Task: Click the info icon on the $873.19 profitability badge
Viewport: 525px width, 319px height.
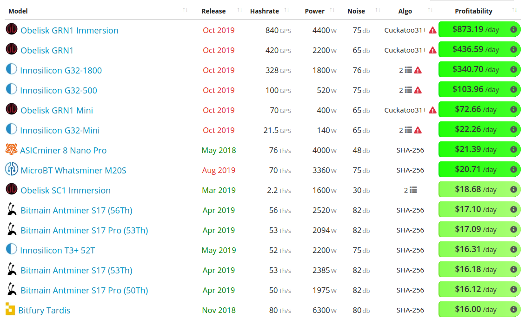Action: [513, 30]
